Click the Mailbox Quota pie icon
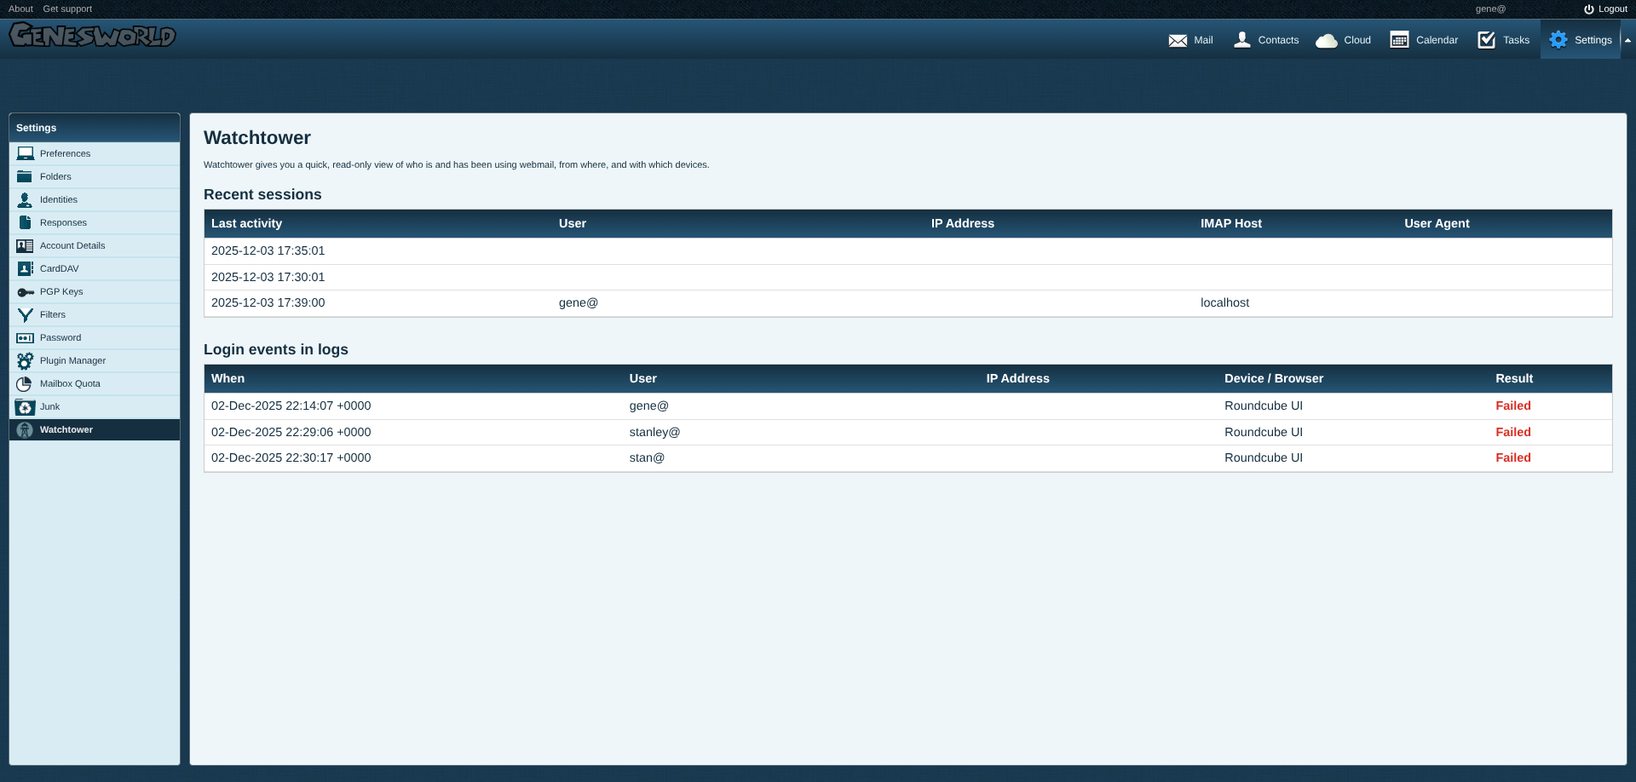 25,384
